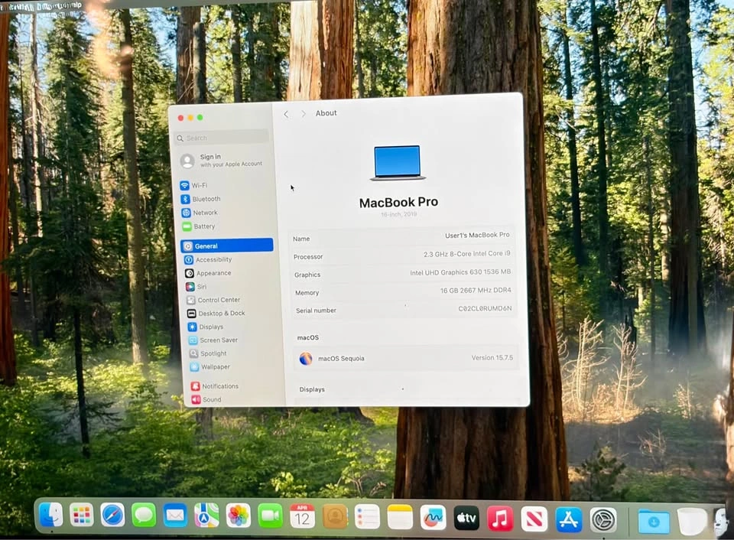
Task: Click the 16 GB 2667 MHz DDR4 value
Action: (475, 291)
